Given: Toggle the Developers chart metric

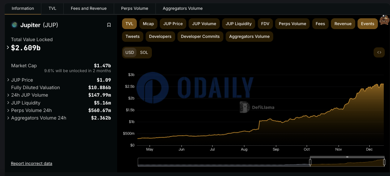Looking at the screenshot, I should click(x=160, y=37).
